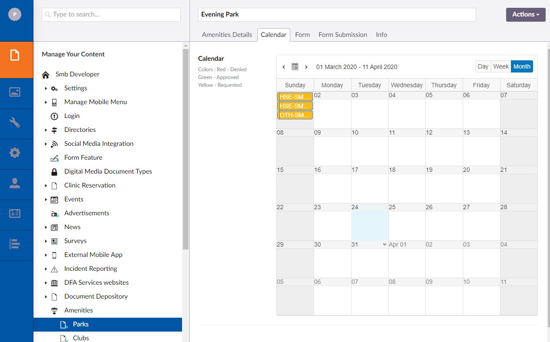The height and width of the screenshot is (342, 550).
Task: Open the Content section in left sidebar
Action: click(x=15, y=56)
